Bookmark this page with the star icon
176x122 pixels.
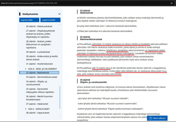[172, 3]
